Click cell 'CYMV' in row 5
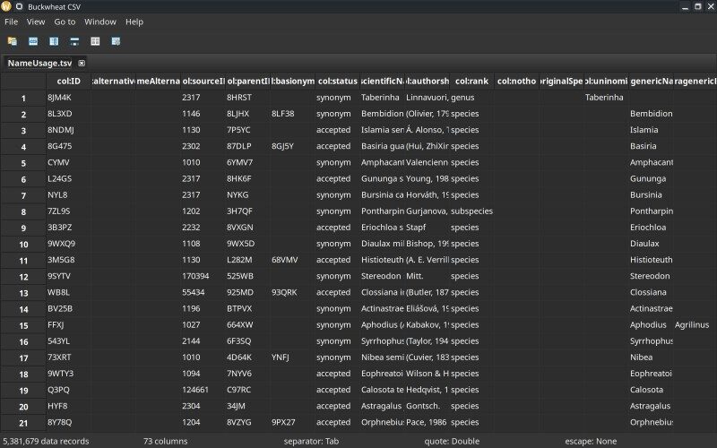Viewport: 717px width, 448px height. pyautogui.click(x=69, y=162)
